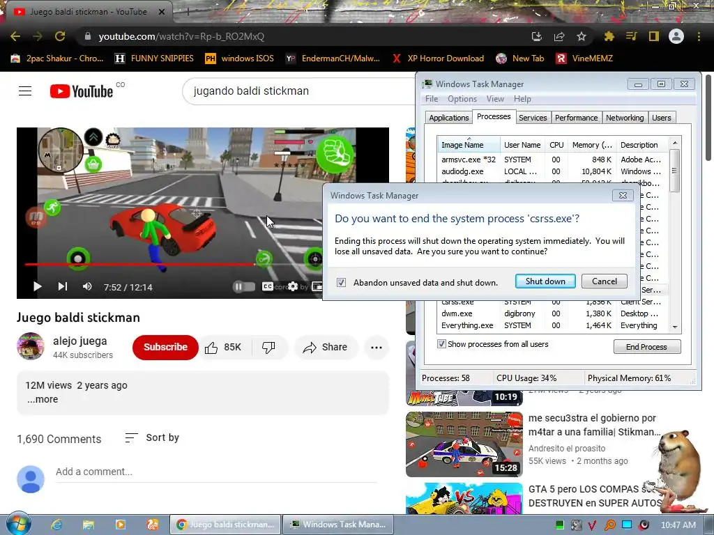Open the video player settings gear
The height and width of the screenshot is (535, 714).
tap(293, 286)
